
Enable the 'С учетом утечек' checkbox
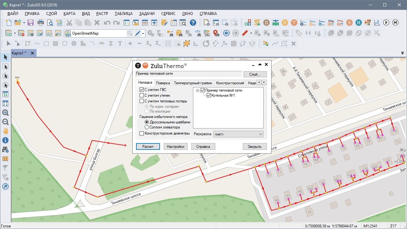(x=142, y=95)
